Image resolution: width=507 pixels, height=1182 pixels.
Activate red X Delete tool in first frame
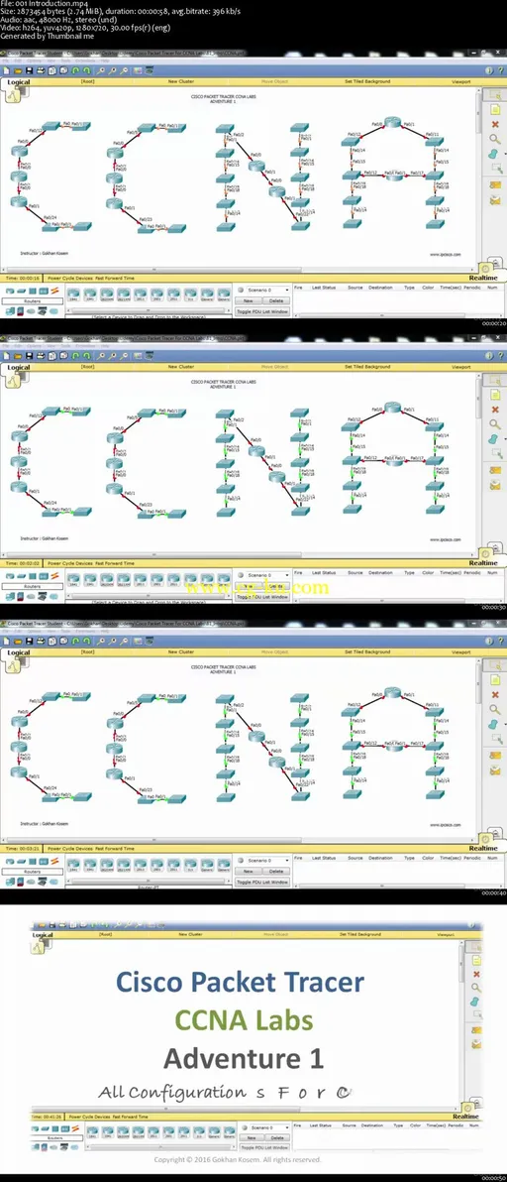pyautogui.click(x=495, y=124)
